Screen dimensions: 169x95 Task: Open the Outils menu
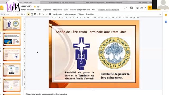click(66, 10)
